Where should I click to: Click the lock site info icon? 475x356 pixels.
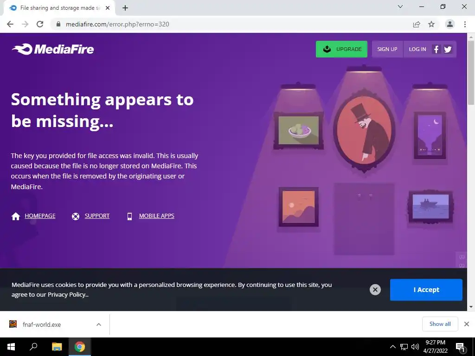(x=58, y=24)
